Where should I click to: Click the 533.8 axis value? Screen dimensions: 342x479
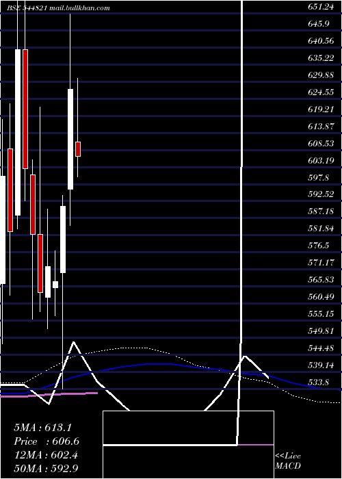pos(319,383)
